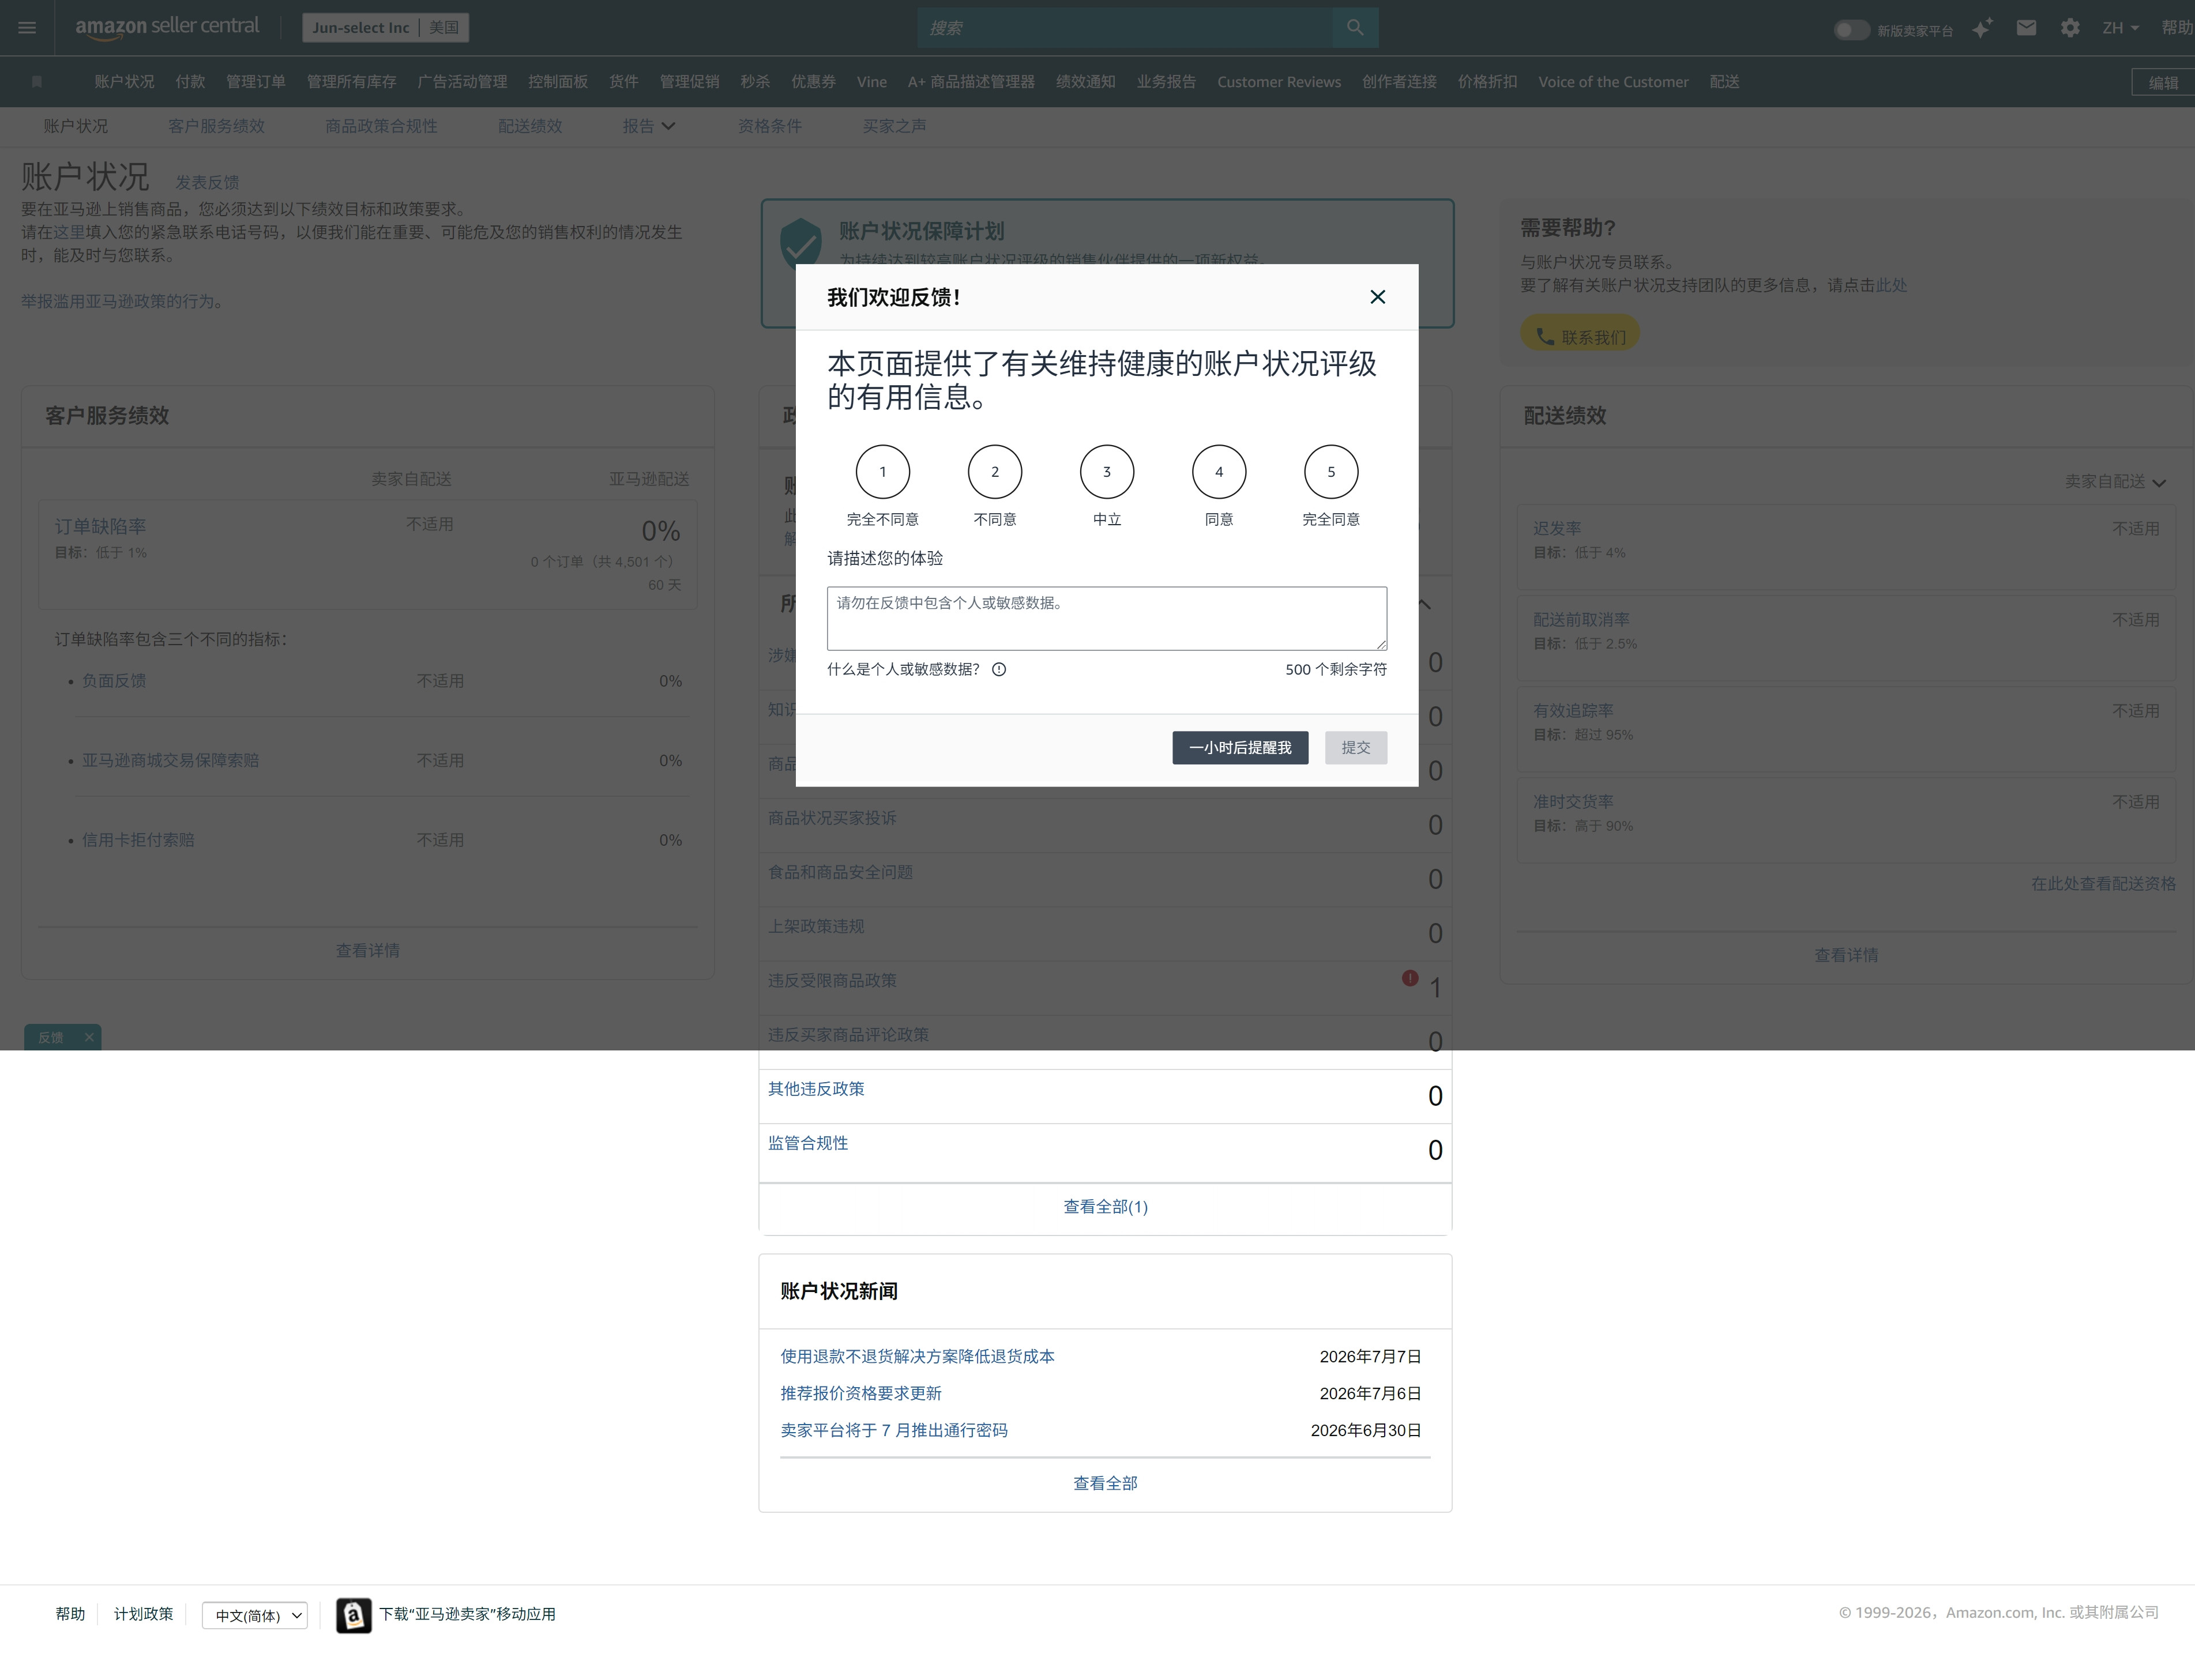Screen dimensions: 2195x1680
Task: Open Voice of the Customer menu
Action: (1613, 82)
